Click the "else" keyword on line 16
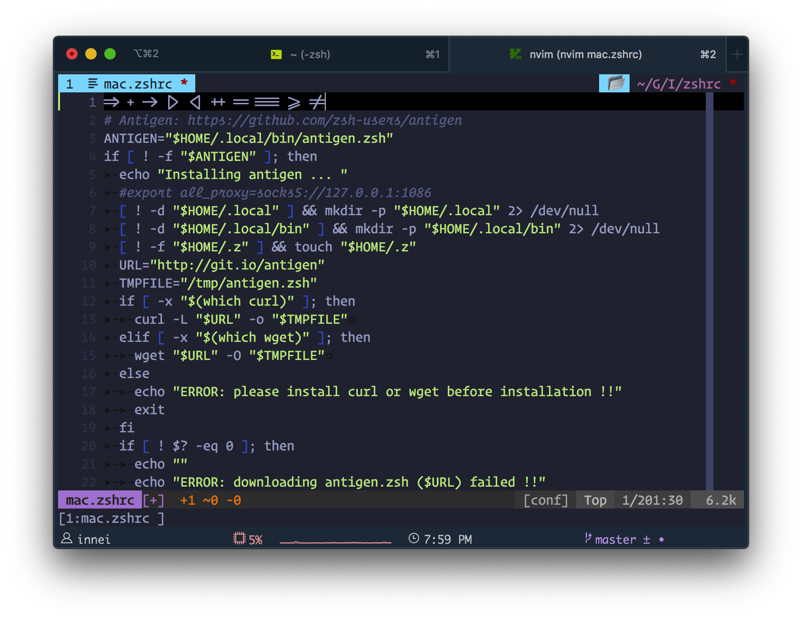This screenshot has height=619, width=802. tap(134, 374)
